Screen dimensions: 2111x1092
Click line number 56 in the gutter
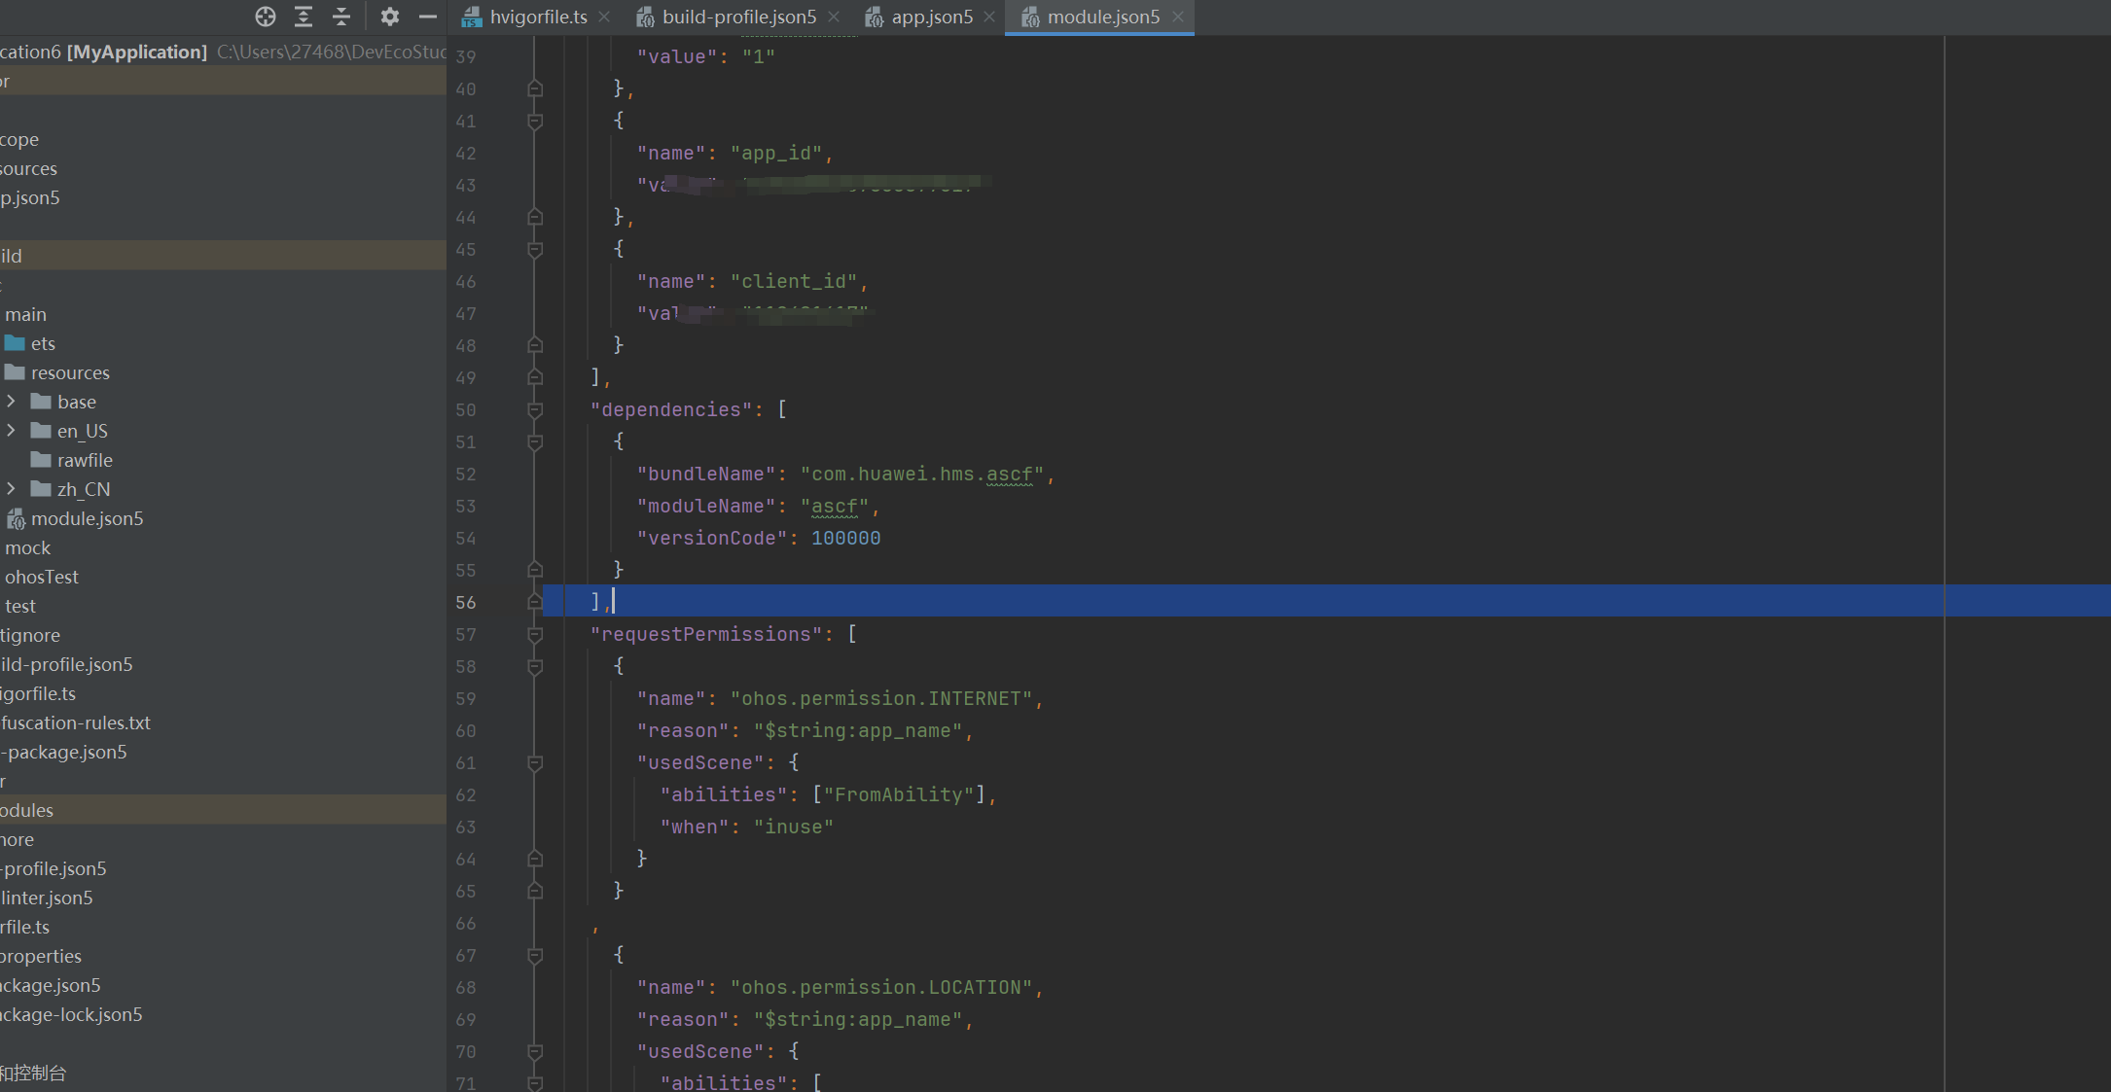click(466, 603)
